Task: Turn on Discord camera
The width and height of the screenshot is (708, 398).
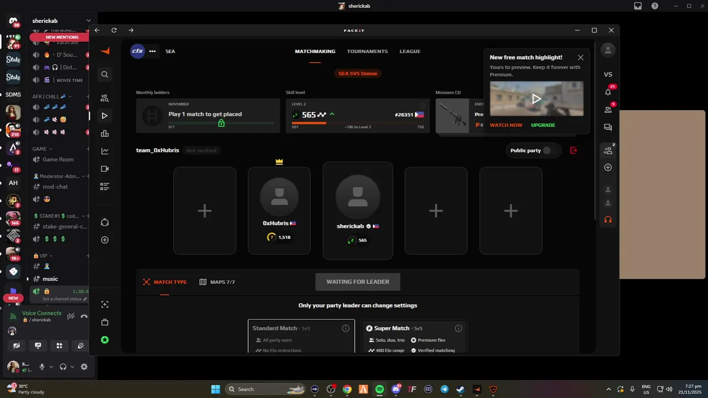Action: pos(17,345)
